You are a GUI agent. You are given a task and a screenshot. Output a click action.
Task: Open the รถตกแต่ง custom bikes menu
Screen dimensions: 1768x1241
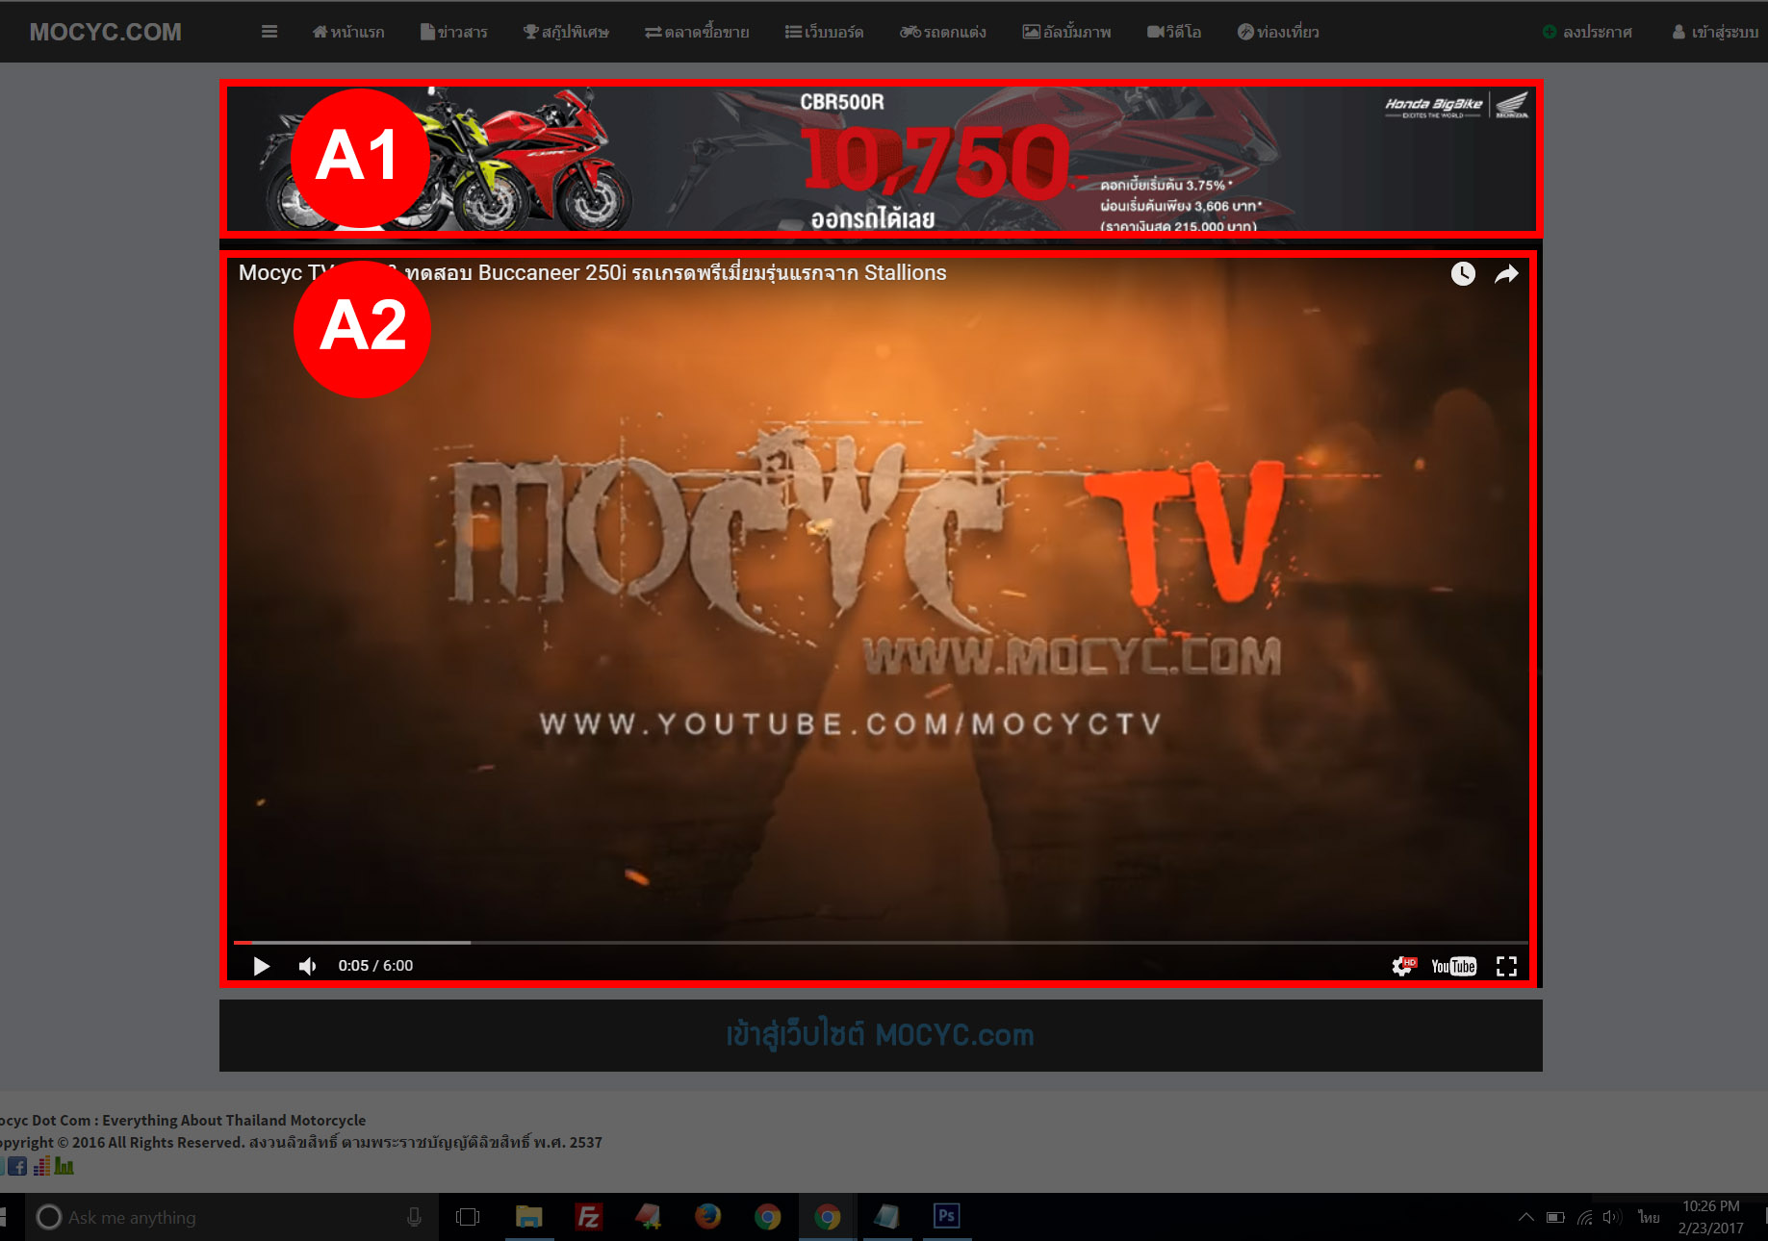point(943,32)
